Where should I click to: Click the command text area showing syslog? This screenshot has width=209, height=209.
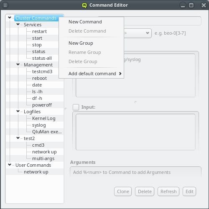pos(135,75)
